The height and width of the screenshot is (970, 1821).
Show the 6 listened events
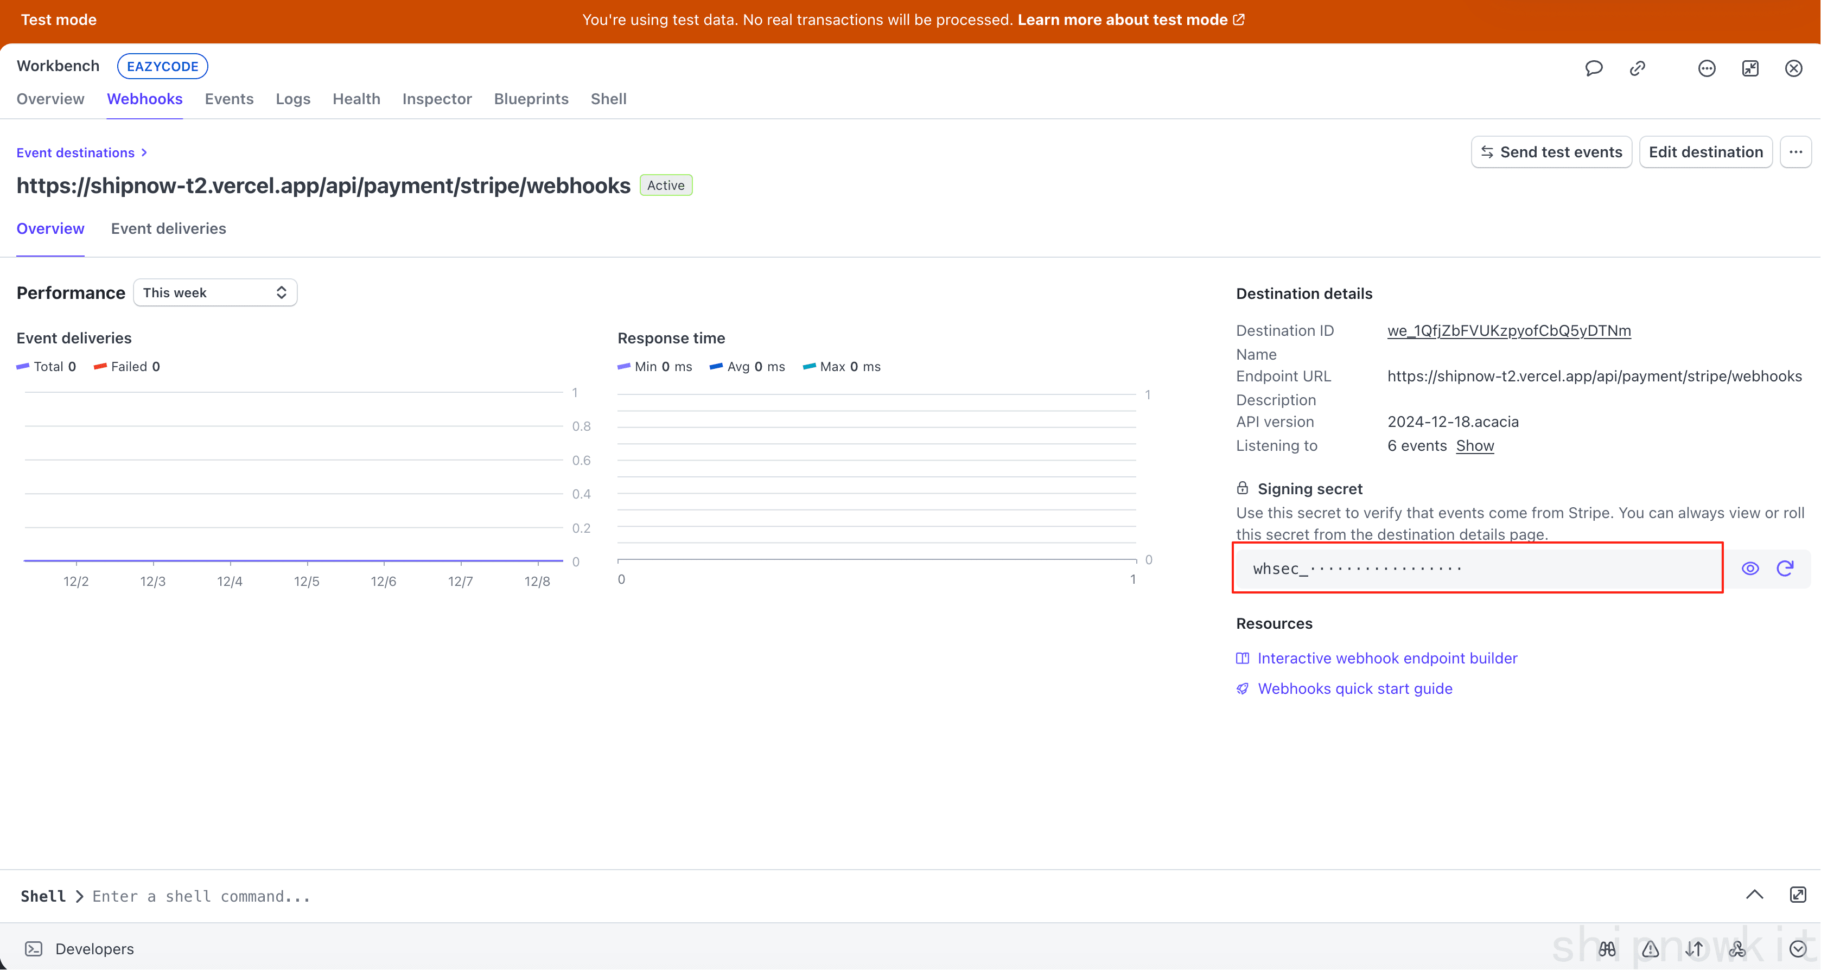point(1475,446)
